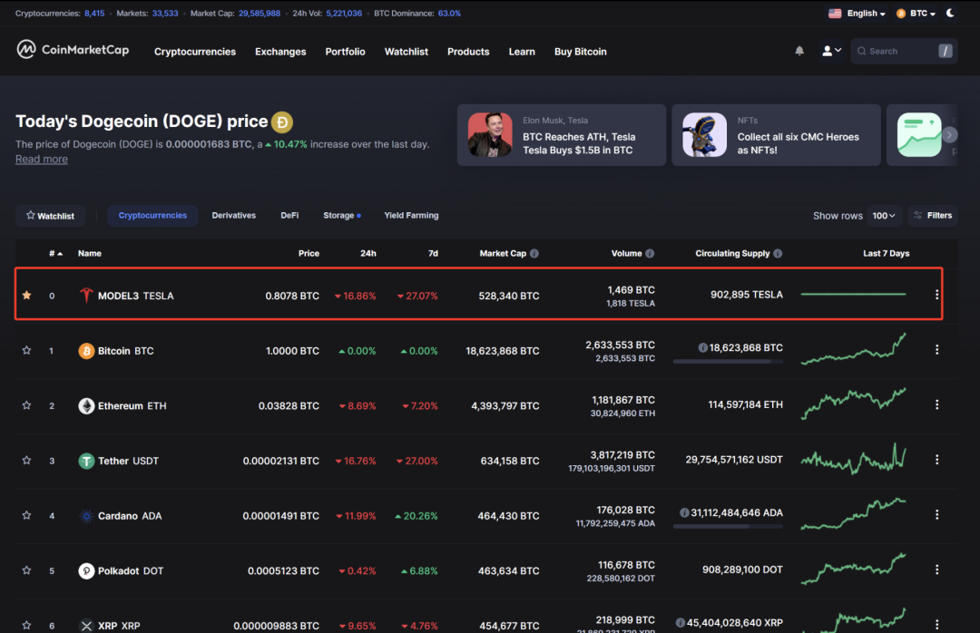
Task: Click info icon beside Bitcoin circulating supply
Action: coord(702,347)
